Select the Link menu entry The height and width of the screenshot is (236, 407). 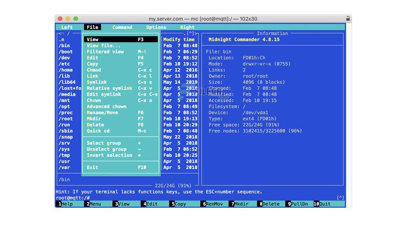[x=121, y=76]
